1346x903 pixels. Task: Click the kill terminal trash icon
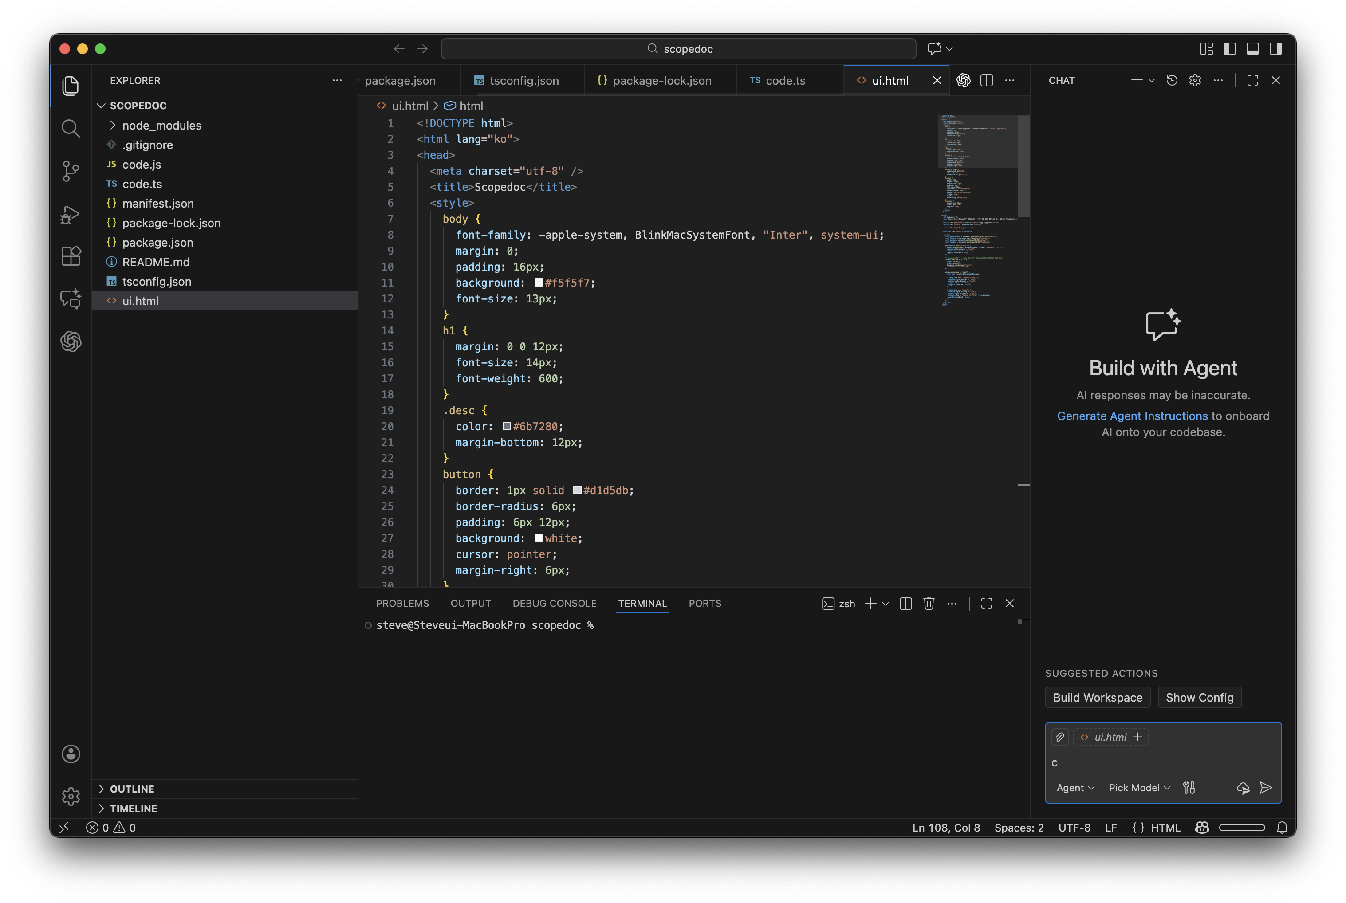[x=929, y=603]
